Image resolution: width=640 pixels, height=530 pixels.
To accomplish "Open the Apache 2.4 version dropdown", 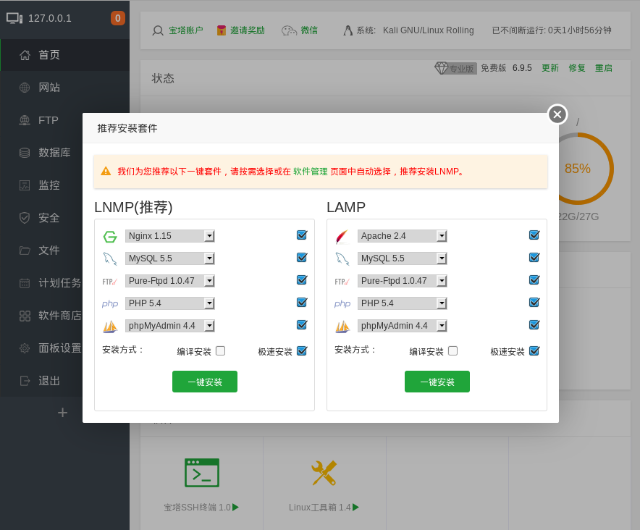I will pos(402,236).
